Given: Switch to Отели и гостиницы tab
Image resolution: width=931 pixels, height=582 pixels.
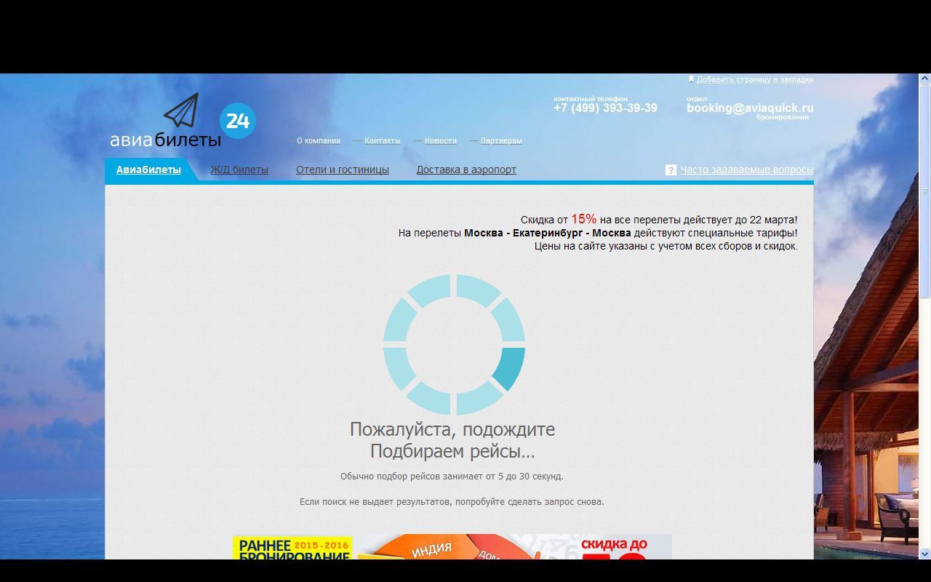Looking at the screenshot, I should (x=343, y=170).
